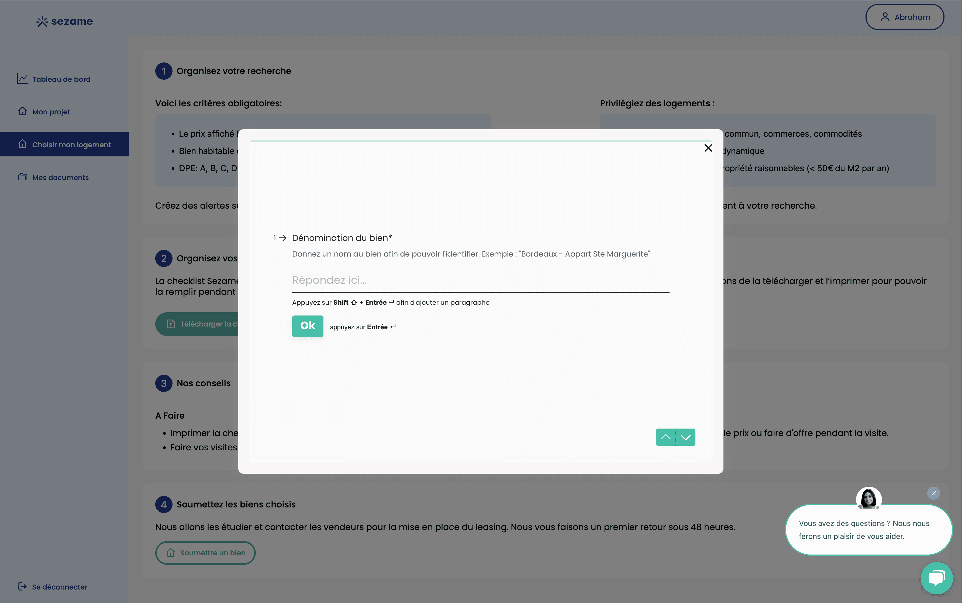Click the Sezame logo
Image resolution: width=962 pixels, height=603 pixels.
click(64, 21)
